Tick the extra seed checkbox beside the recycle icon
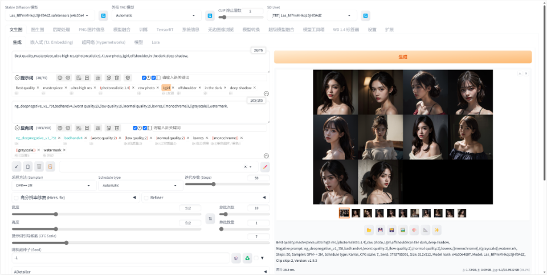 coord(256,258)
